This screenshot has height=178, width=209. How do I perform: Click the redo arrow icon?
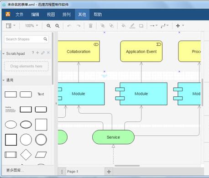[78, 26]
